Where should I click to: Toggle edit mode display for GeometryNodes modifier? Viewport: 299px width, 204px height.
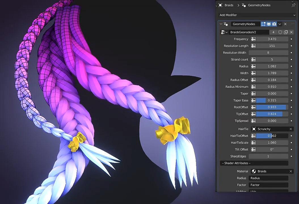click(x=264, y=24)
